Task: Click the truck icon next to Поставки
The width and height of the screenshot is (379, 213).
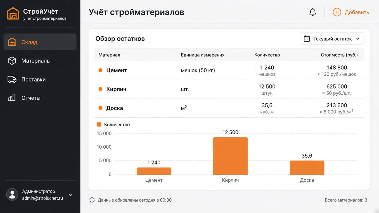Action: 12,79
